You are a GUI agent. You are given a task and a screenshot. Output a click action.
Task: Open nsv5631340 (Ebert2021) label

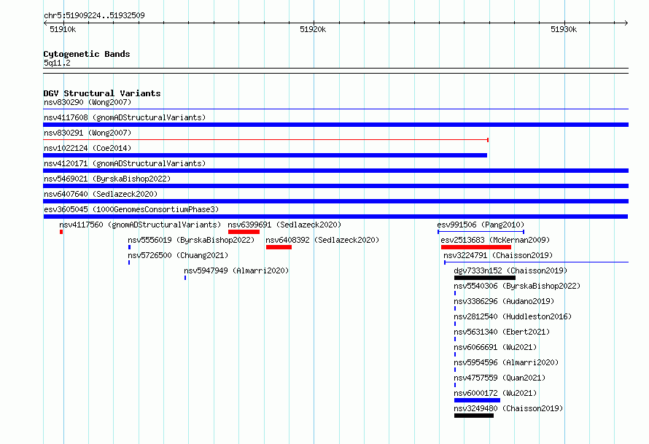502,332
